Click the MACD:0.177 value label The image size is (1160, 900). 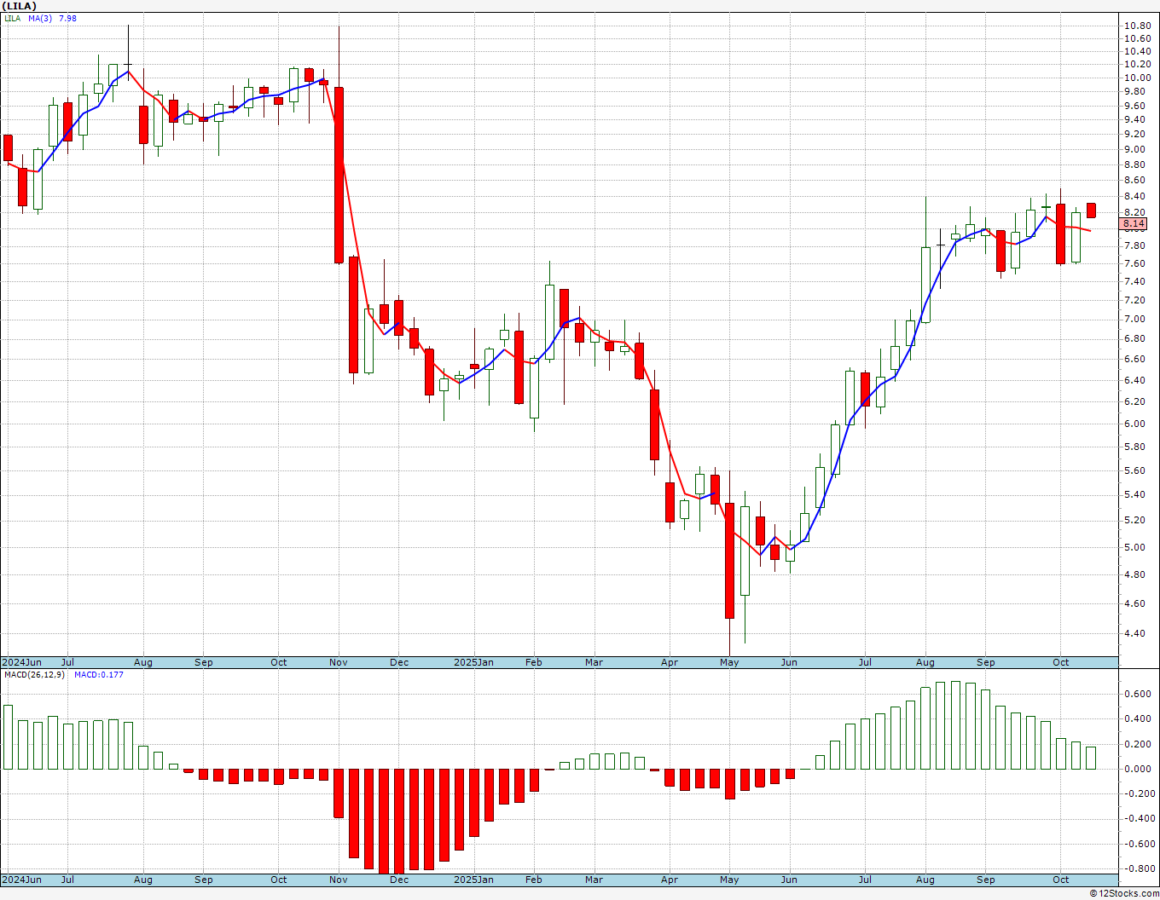98,674
